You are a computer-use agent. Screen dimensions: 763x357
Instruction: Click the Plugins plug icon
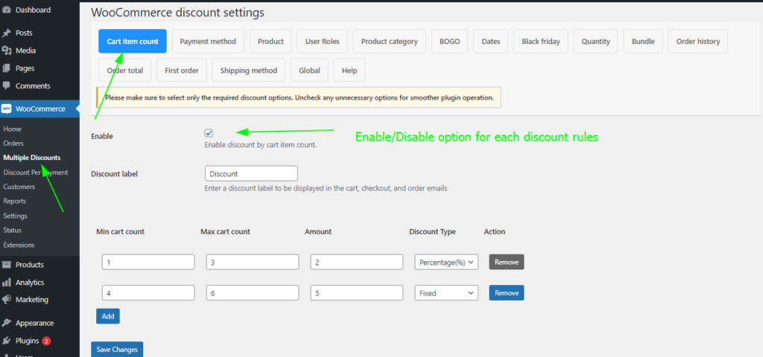[7, 341]
